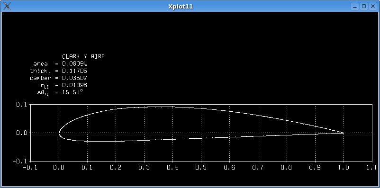The height and width of the screenshot is (188, 380).
Task: Click the 0.1 y-axis label at top
Action: (x=22, y=104)
